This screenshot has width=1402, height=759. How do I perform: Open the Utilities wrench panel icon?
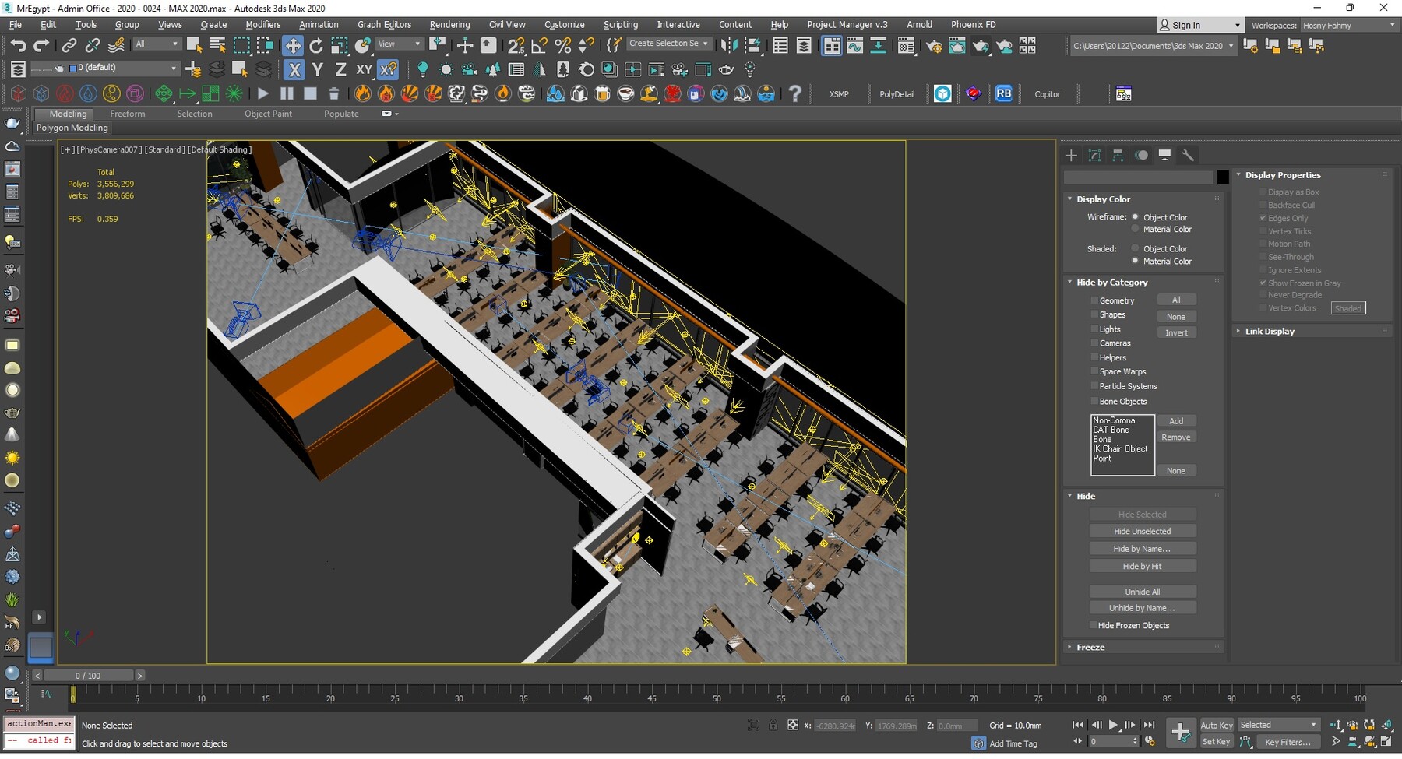[1188, 156]
